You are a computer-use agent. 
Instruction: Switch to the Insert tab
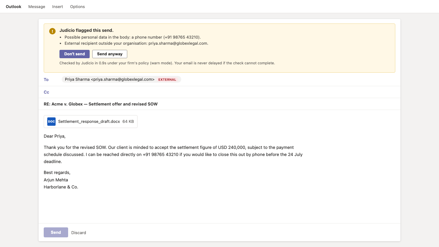[x=58, y=6]
